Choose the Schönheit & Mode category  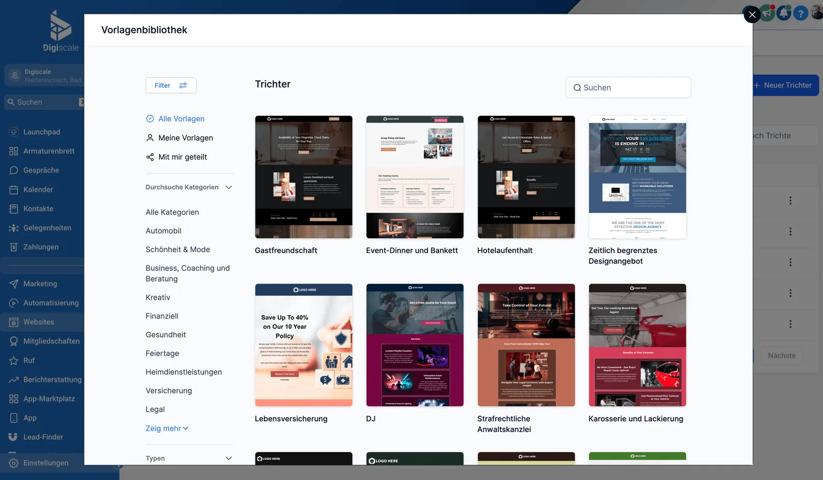tap(178, 250)
